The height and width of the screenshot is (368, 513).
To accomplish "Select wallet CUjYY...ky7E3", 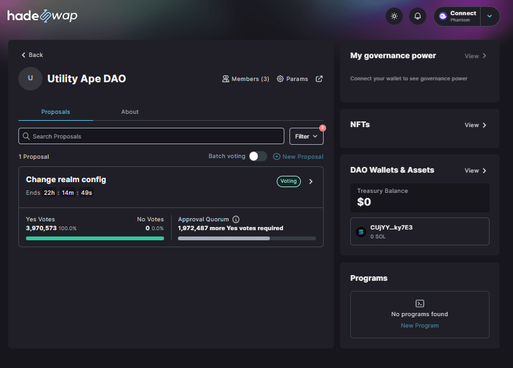I will [420, 231].
